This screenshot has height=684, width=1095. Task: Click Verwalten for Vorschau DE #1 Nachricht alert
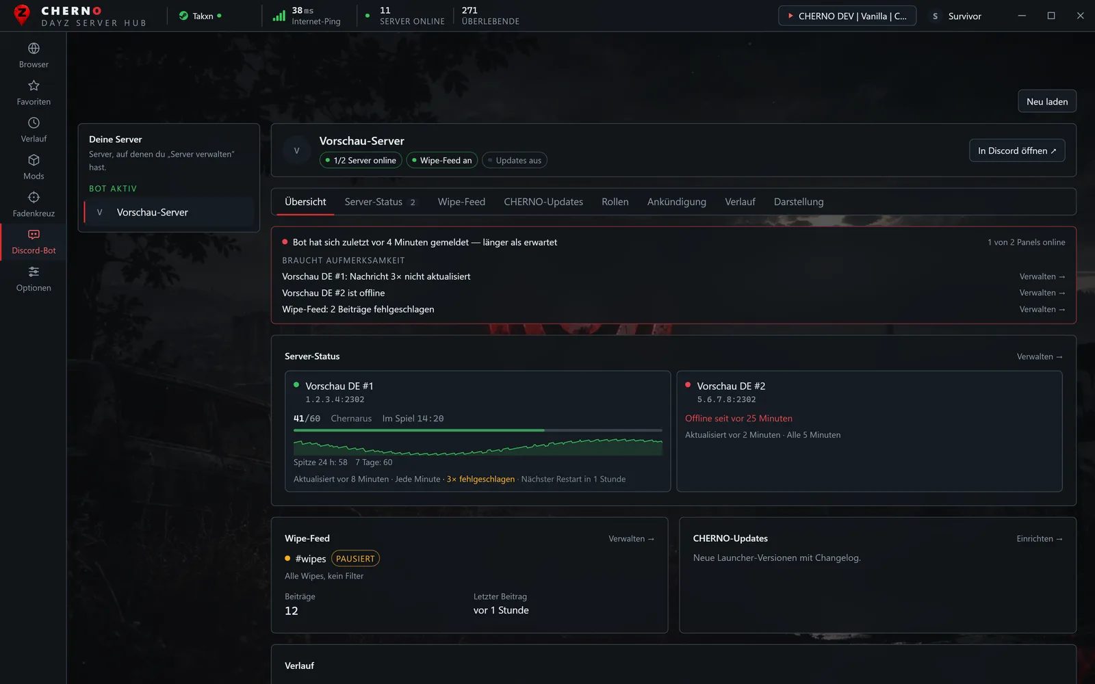coord(1042,276)
